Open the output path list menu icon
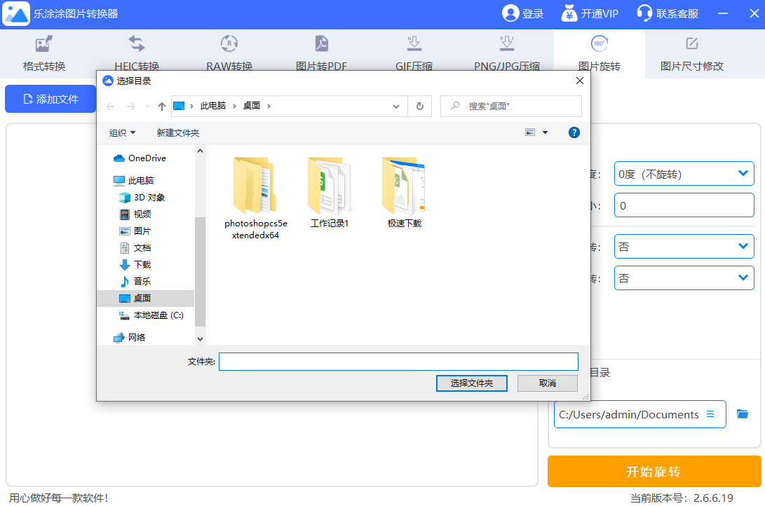765x506 pixels. click(710, 414)
